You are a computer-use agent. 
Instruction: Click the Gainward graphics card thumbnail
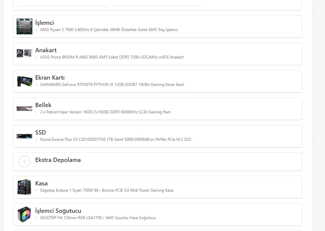(24, 81)
